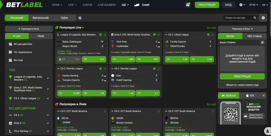Favorite the BESTIA vs Shinden card
This screenshot has width=271, height=136.
click(213, 111)
